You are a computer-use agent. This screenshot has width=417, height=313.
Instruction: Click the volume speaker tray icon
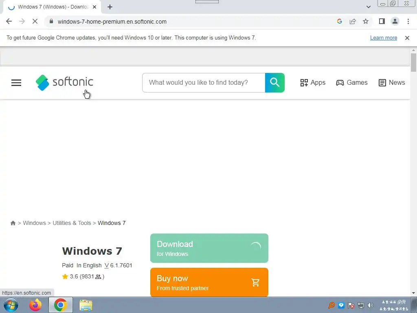click(x=370, y=305)
